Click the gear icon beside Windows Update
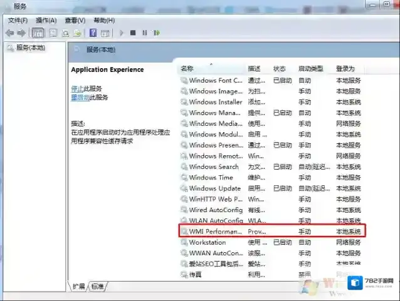The width and height of the screenshot is (400, 301). tap(184, 188)
